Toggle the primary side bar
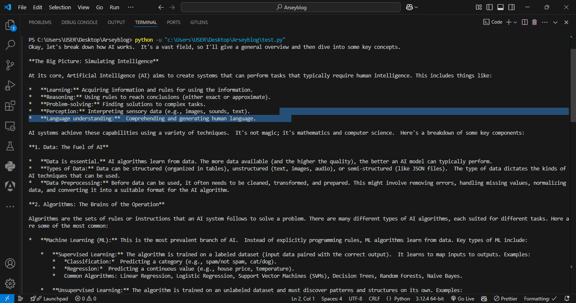Viewport: 576px width, 303px height. [x=490, y=7]
